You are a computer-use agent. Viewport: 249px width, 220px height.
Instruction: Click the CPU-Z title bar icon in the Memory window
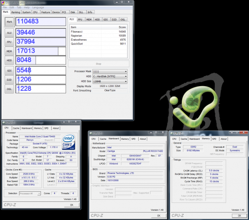[x=172, y=133]
